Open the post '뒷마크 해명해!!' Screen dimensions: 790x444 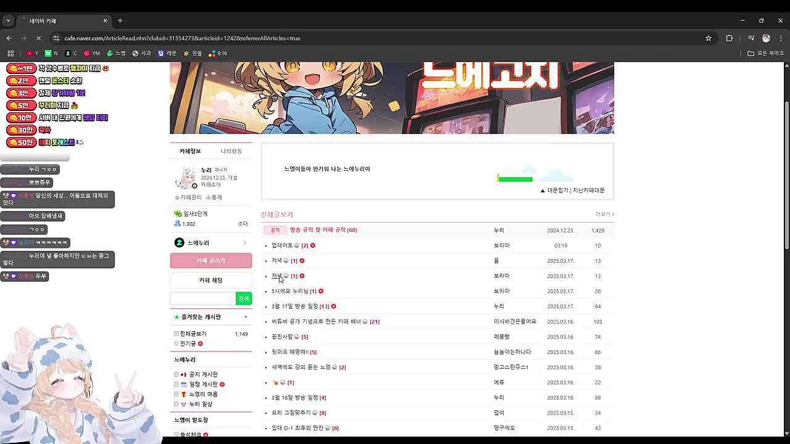[x=290, y=352]
